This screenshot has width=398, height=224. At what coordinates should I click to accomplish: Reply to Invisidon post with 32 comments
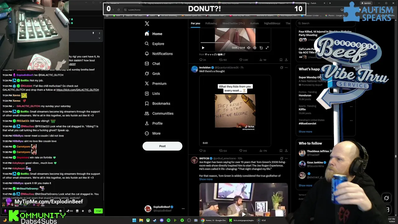203,151
